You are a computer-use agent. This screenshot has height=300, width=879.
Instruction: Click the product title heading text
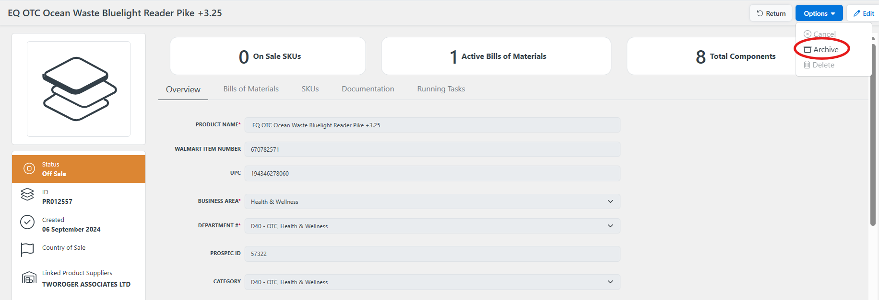pos(115,13)
